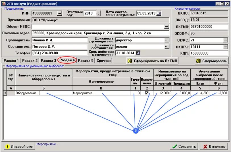Click the ОКПО field 69846515
231x152 pixels.
pos(209,13)
